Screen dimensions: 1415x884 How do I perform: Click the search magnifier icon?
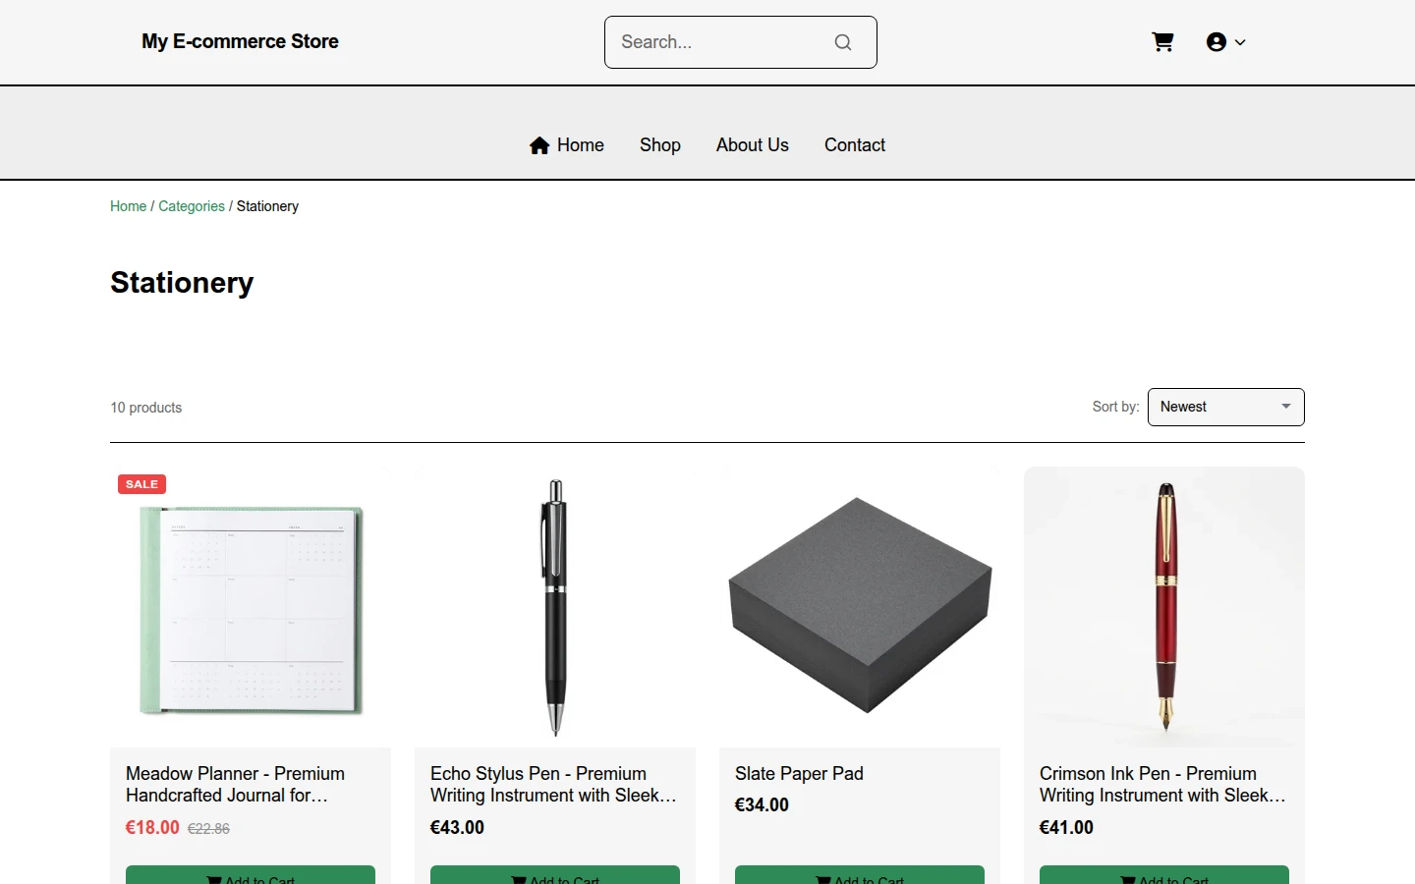pyautogui.click(x=843, y=42)
